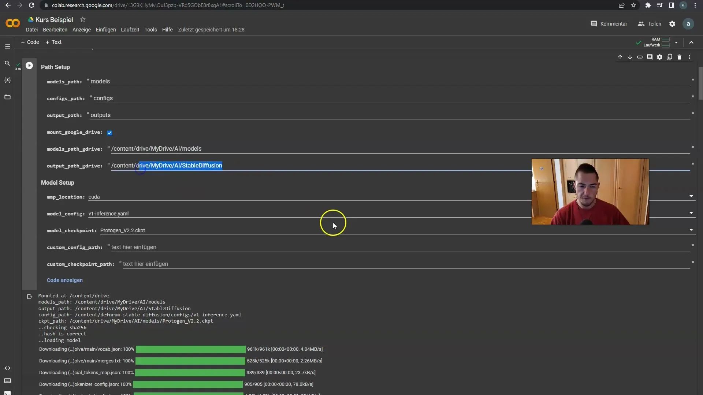
Task: Open Zuletzt gespeichert um 18:28 history
Action: pyautogui.click(x=211, y=30)
